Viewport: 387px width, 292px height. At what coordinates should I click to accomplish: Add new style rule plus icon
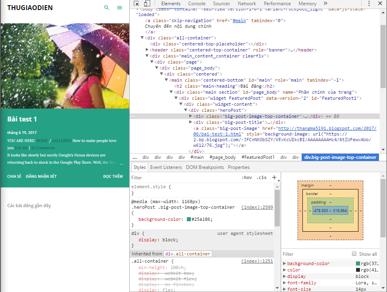point(274,177)
